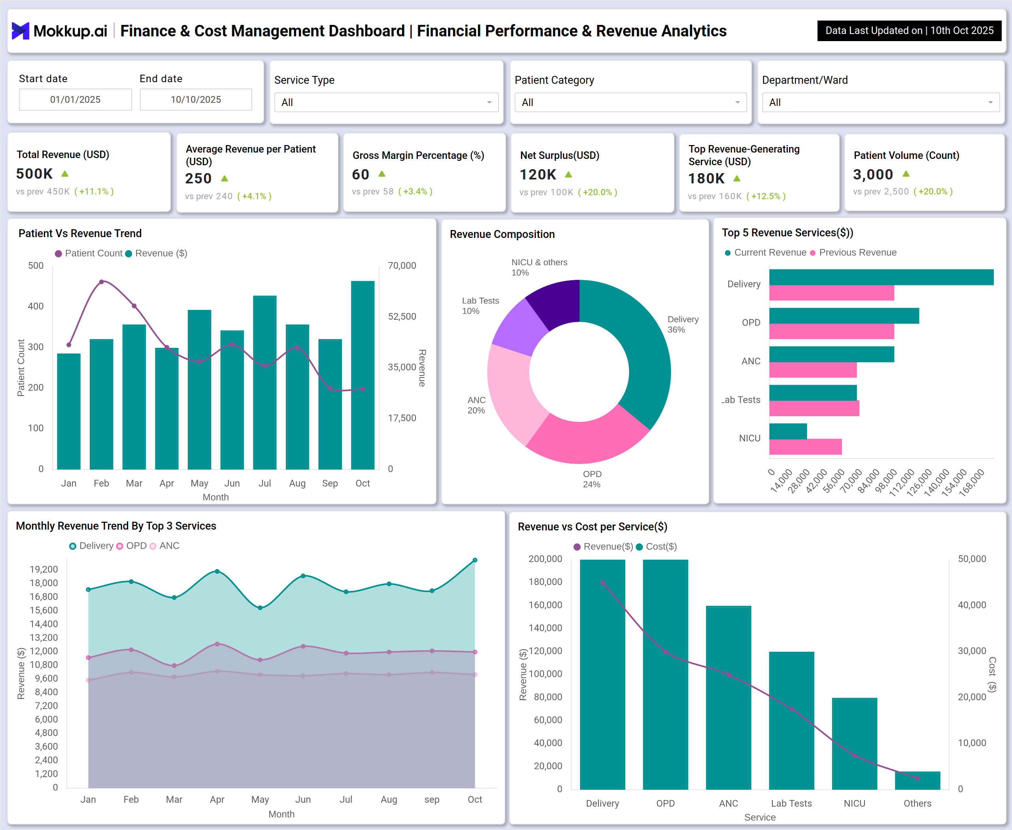Click the ANC bar in Revenue vs Cost
This screenshot has width=1012, height=830.
(729, 698)
